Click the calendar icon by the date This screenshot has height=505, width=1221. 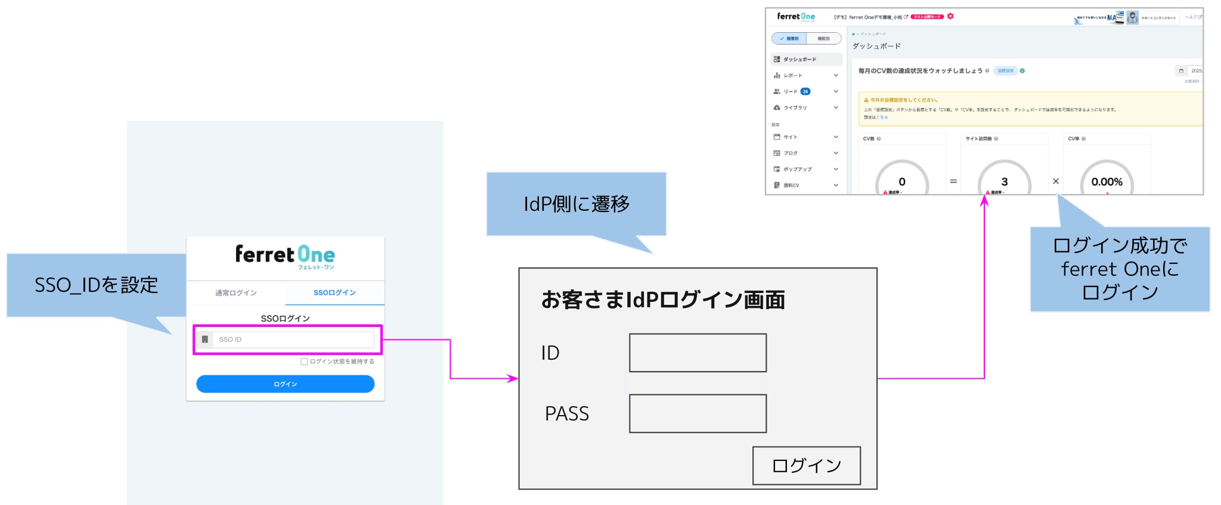(1180, 71)
